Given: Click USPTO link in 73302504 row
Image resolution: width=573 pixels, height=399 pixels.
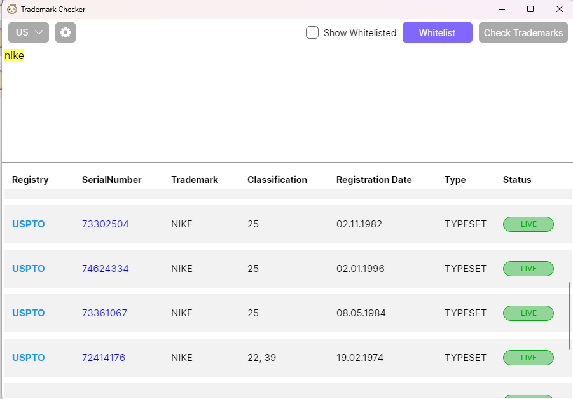Looking at the screenshot, I should [29, 224].
